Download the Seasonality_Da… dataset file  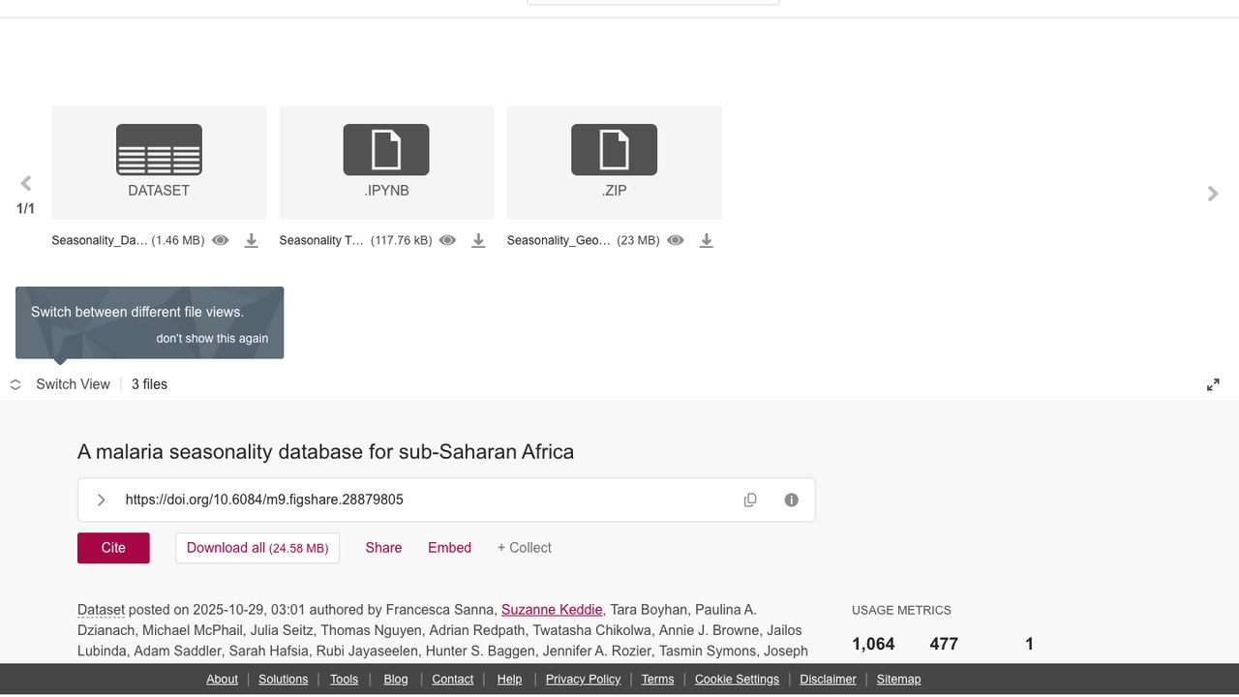point(251,240)
